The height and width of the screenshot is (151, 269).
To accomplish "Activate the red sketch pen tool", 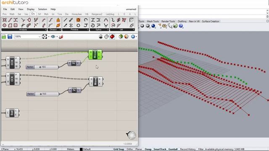I will point(61,36).
